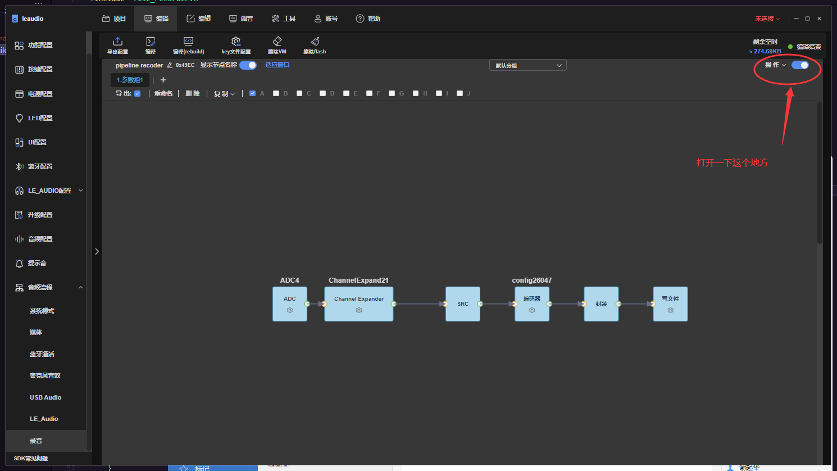Viewport: 837px width, 471px height.
Task: Edit pipeline-recoder name with pencil icon
Action: point(170,65)
